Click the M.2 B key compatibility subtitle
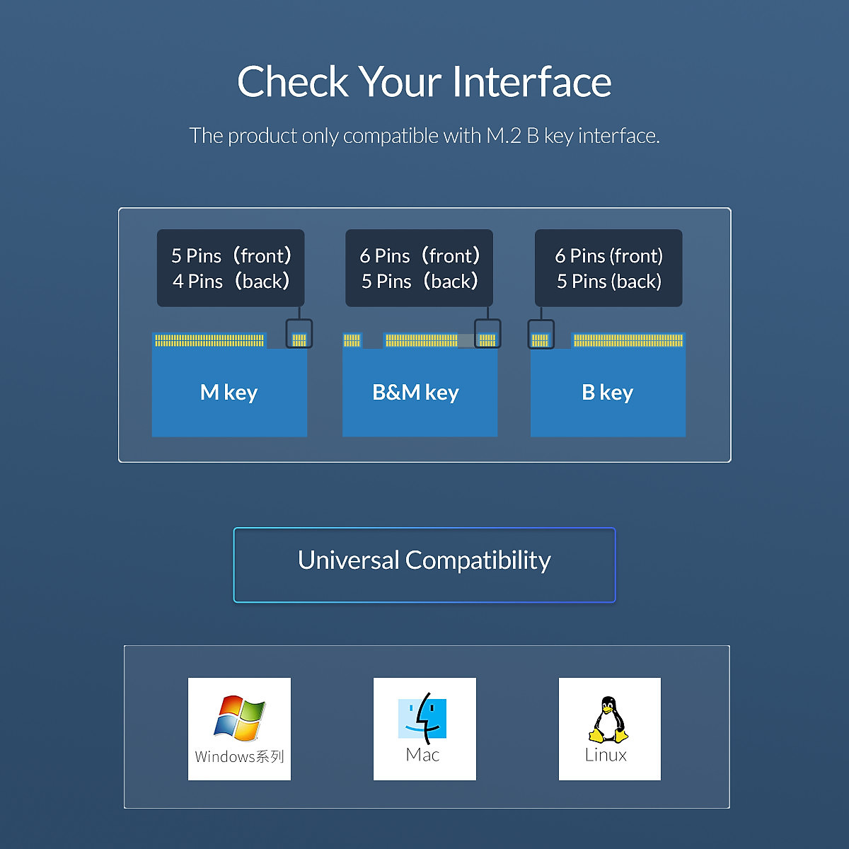This screenshot has height=849, width=849. coord(424,136)
